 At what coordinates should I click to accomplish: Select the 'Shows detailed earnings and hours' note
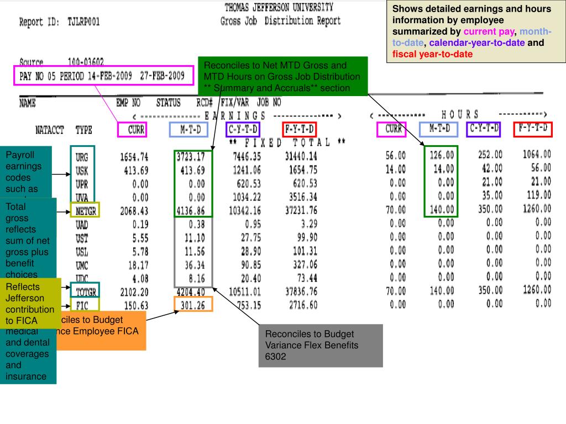coord(476,31)
